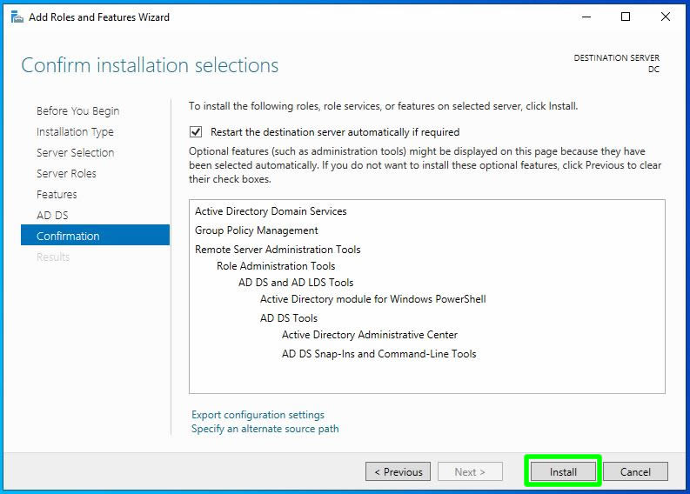Click Specify an alternate source path

265,429
